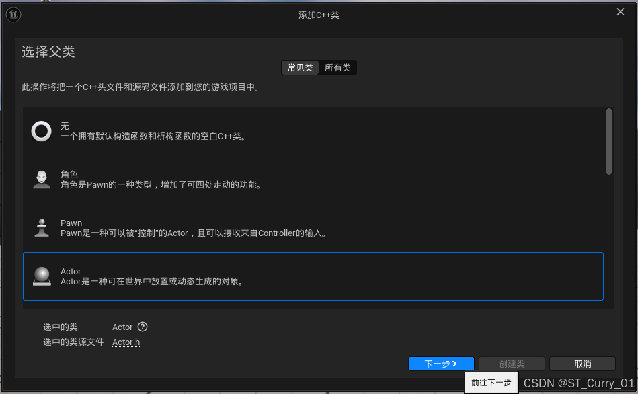Click 取消 cancel button
The height and width of the screenshot is (394, 638).
coord(582,364)
